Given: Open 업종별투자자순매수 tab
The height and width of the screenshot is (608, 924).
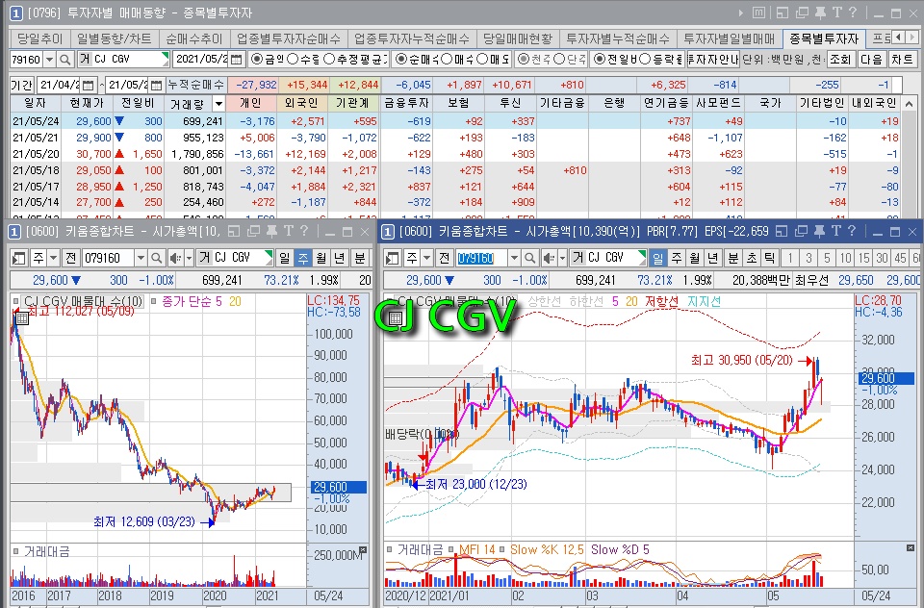Looking at the screenshot, I should (289, 38).
